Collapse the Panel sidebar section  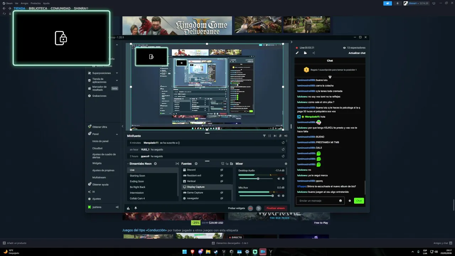(x=117, y=134)
